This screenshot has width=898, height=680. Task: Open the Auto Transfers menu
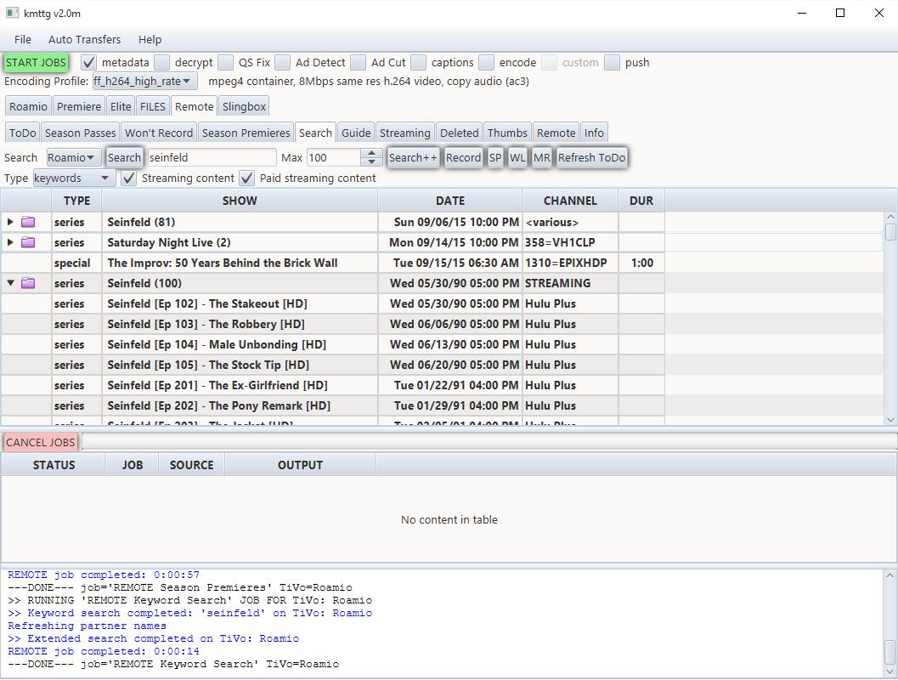(85, 40)
